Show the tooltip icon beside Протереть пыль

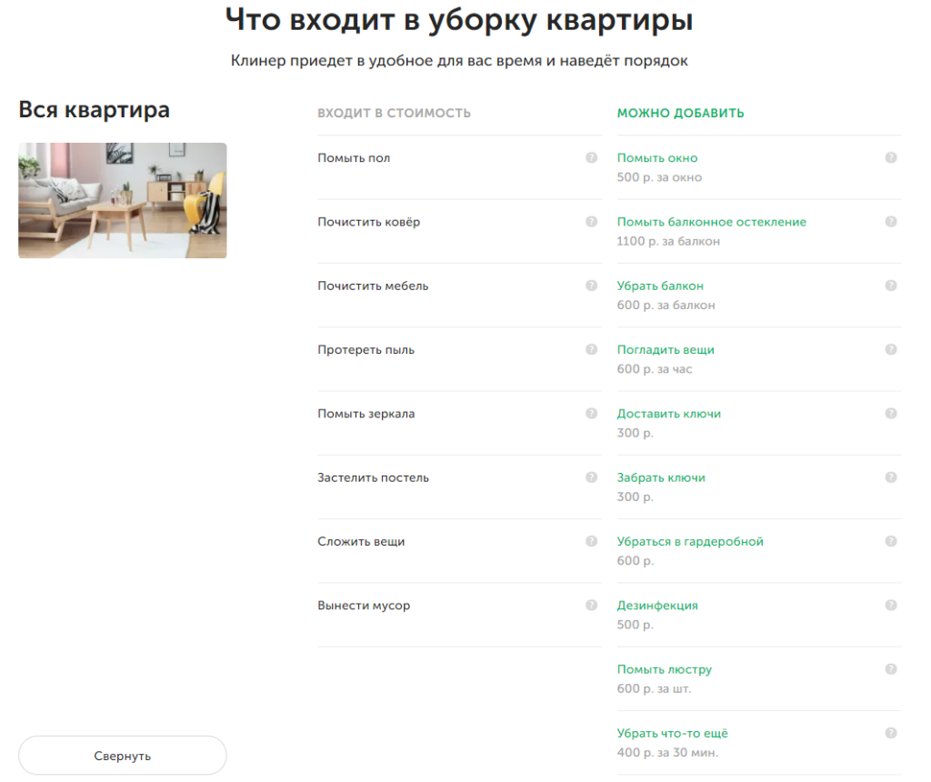click(591, 350)
